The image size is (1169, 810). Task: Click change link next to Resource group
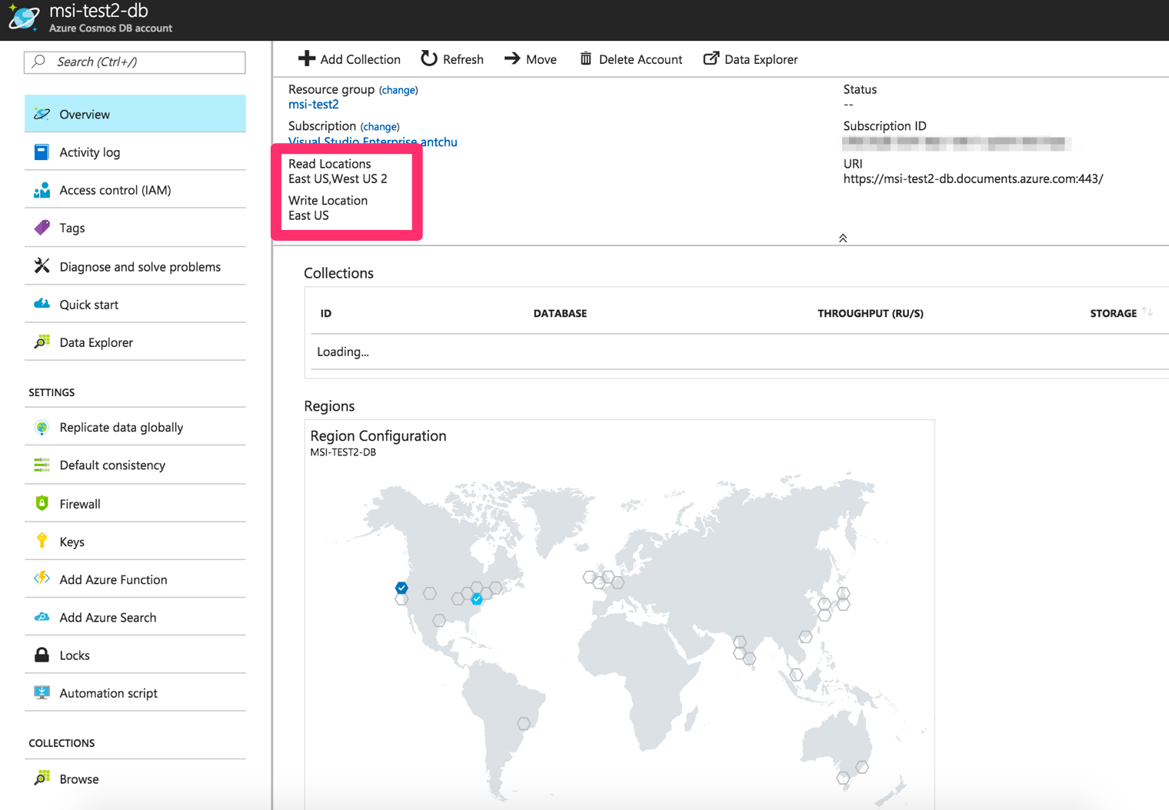tap(398, 90)
